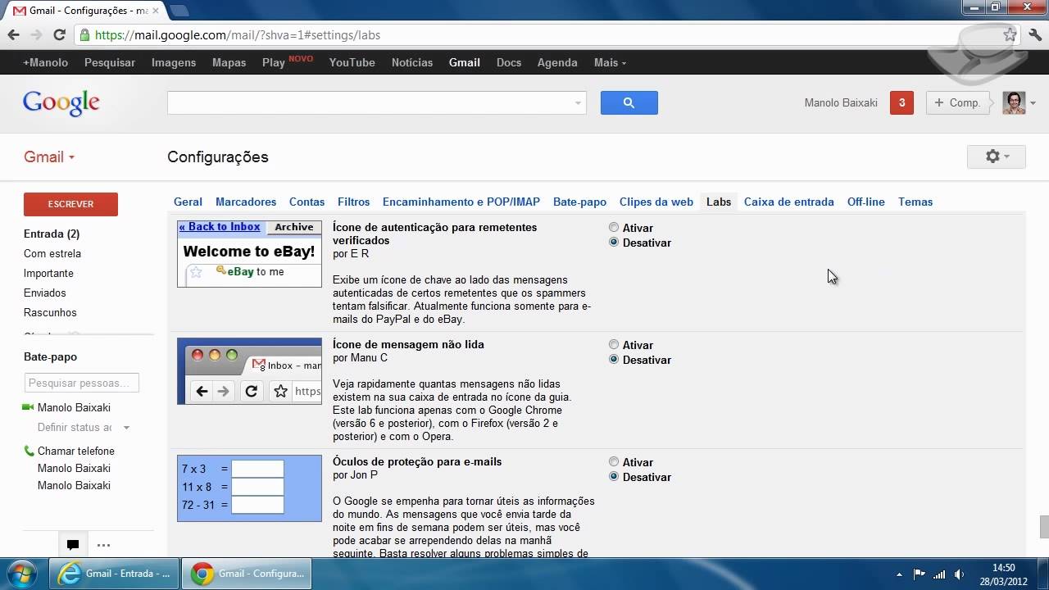Open the Geral settings tab
Viewport: 1049px width, 590px height.
coord(188,202)
